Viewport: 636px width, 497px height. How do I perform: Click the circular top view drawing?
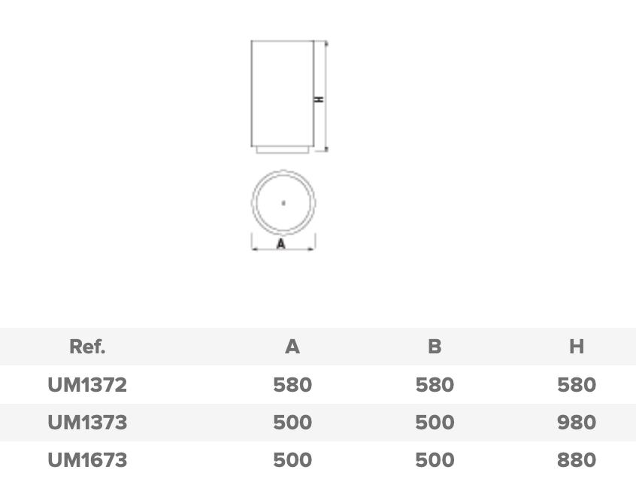click(283, 202)
